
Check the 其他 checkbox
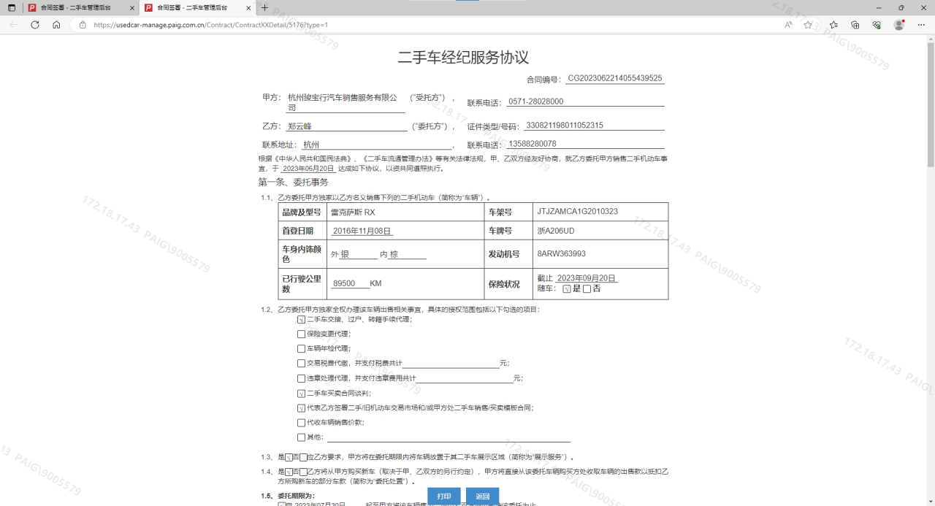[x=301, y=437]
